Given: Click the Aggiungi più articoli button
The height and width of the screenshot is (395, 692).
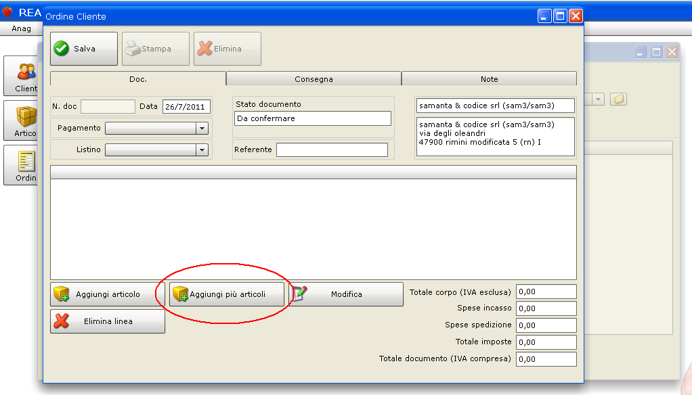Looking at the screenshot, I should (227, 294).
